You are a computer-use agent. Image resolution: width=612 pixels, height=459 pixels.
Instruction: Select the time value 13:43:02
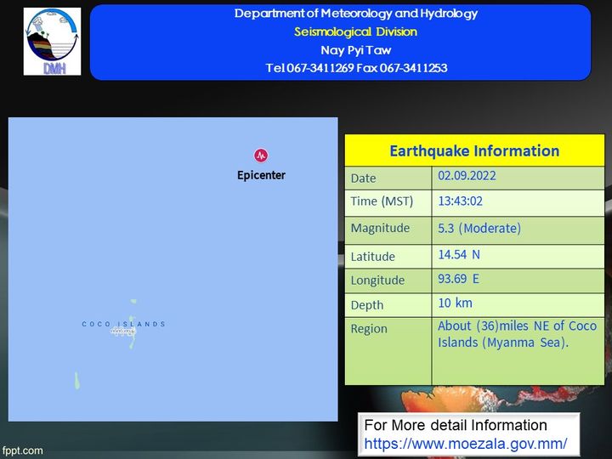[x=460, y=201]
